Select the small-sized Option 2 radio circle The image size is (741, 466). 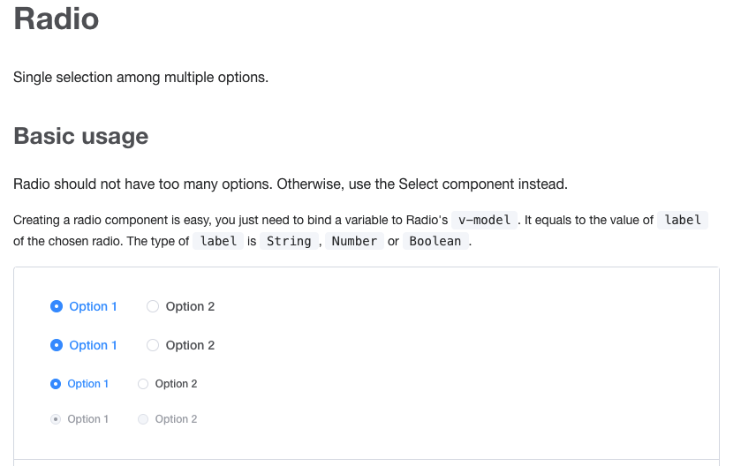point(143,384)
